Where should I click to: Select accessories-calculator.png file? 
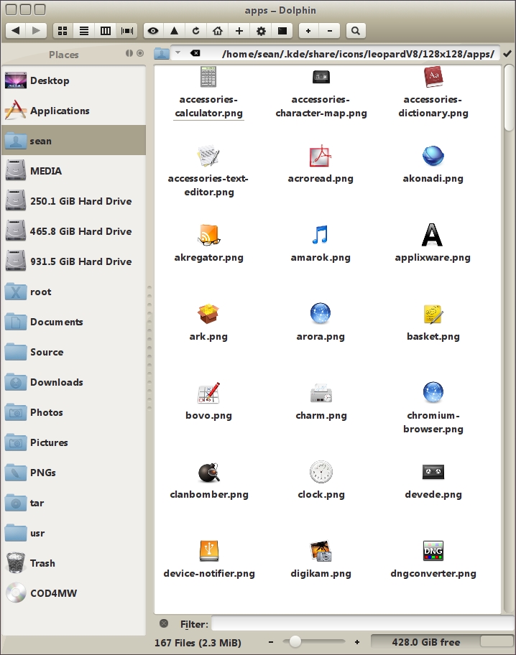pyautogui.click(x=208, y=93)
